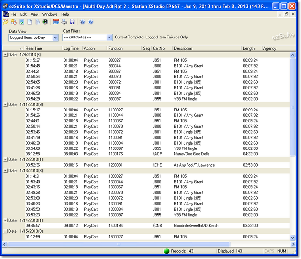Click cart number {CN8 cell
This screenshot has height=259, width=301.
[x=157, y=226]
